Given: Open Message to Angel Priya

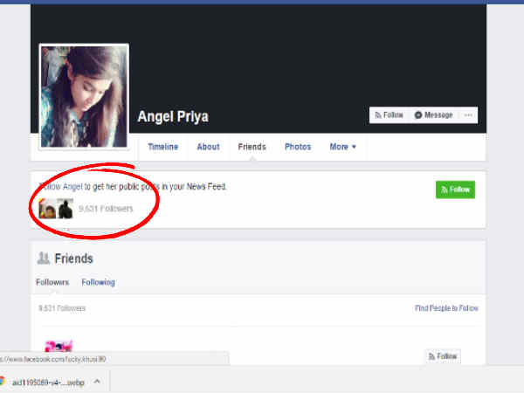Looking at the screenshot, I should coord(434,115).
